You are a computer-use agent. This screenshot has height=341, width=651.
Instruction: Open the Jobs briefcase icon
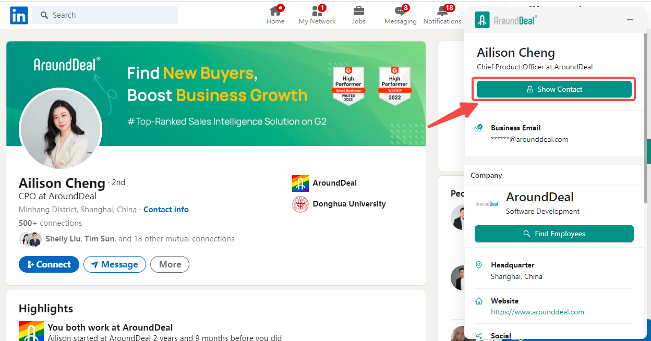(x=358, y=11)
